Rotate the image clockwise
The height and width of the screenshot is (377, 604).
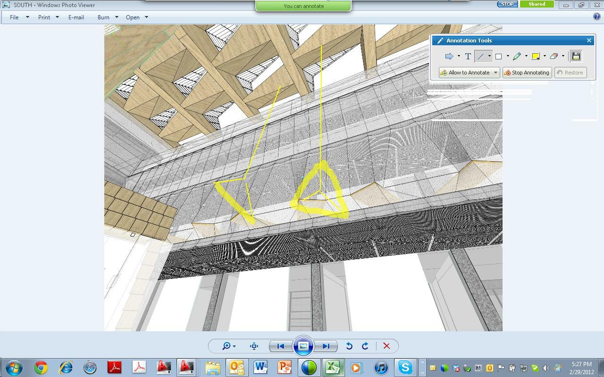365,346
